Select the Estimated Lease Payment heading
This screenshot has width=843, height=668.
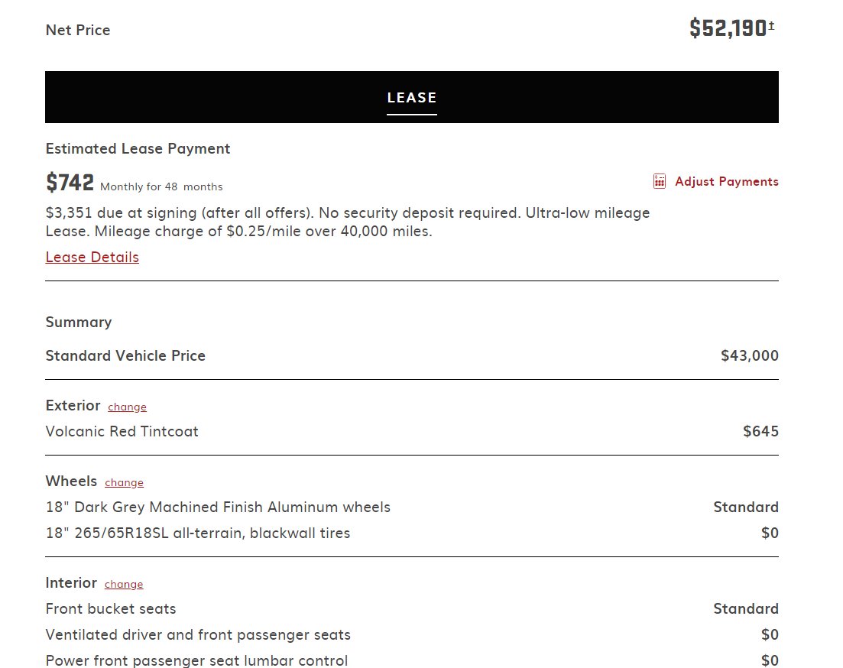coord(138,148)
